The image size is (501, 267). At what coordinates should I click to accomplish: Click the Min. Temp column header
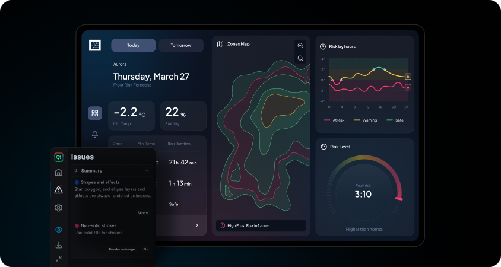point(146,144)
